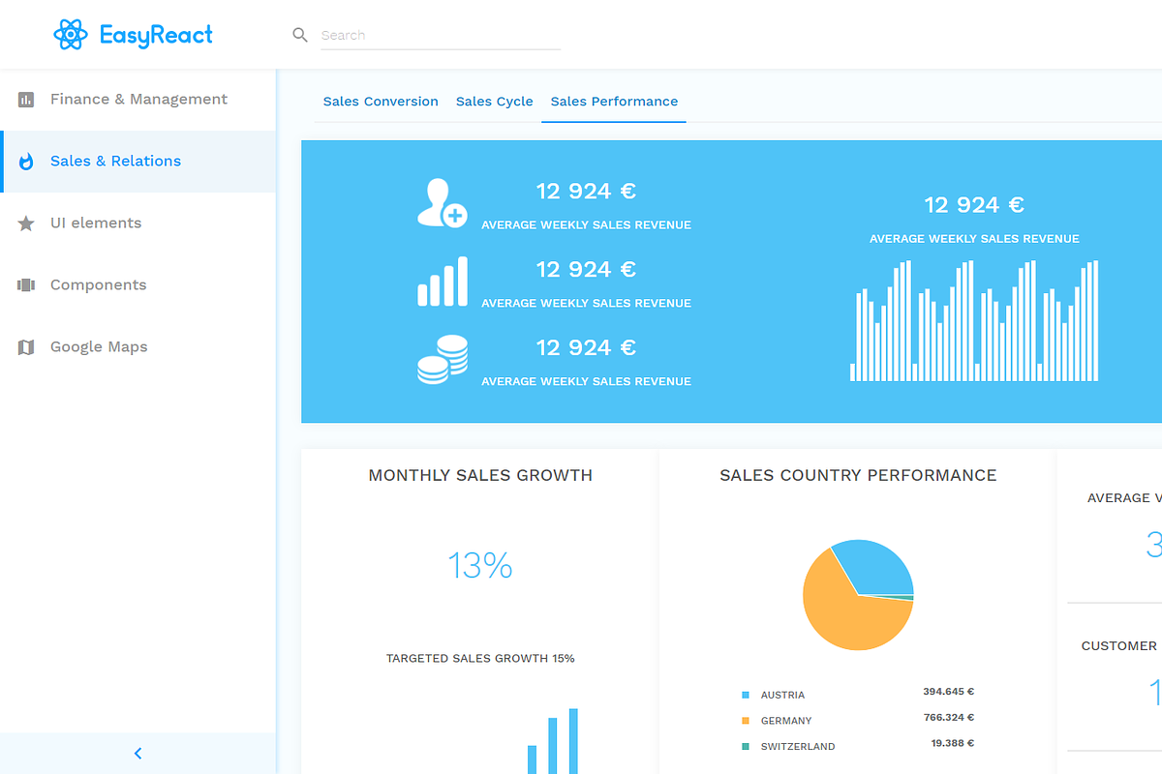The width and height of the screenshot is (1162, 774).
Task: Click into the Search input field
Action: (x=441, y=36)
